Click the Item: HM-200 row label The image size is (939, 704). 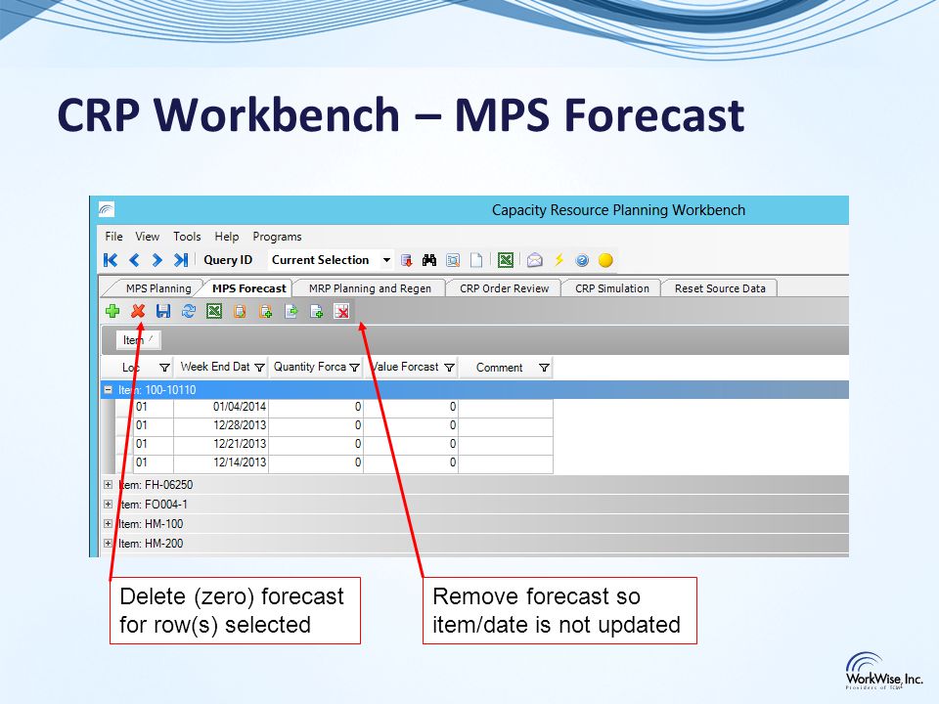click(151, 544)
